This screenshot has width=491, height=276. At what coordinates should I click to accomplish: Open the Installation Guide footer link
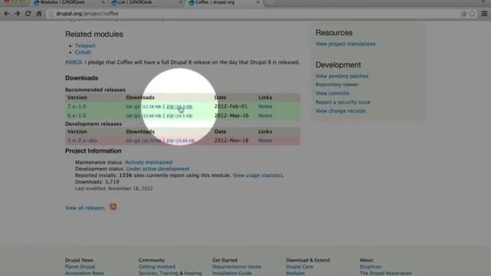tap(232, 273)
